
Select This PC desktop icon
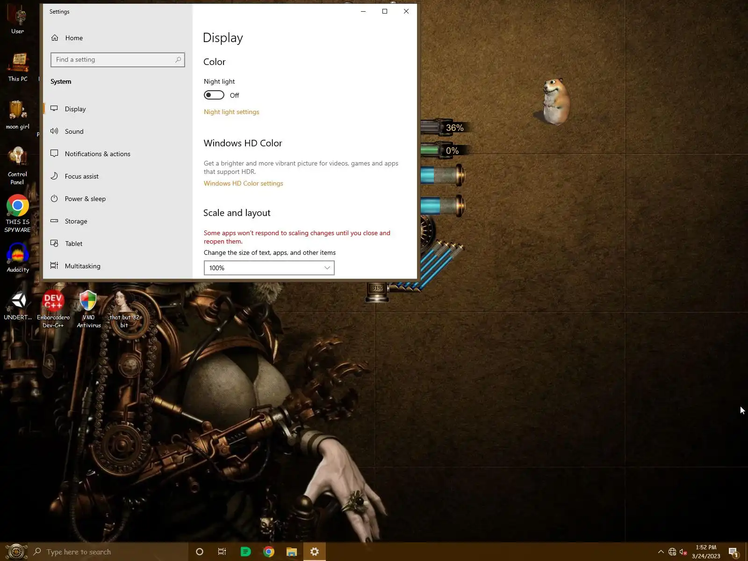[18, 67]
